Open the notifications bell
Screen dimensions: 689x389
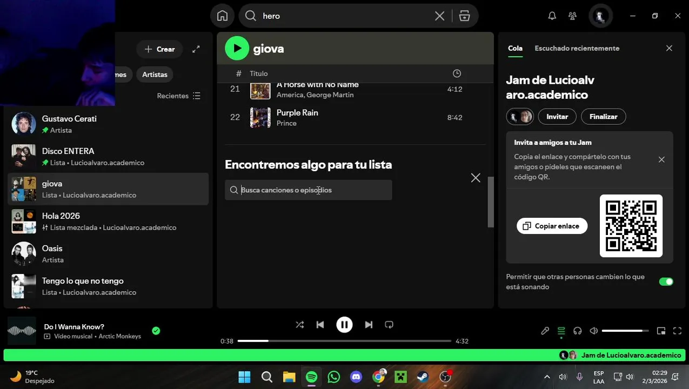tap(552, 16)
